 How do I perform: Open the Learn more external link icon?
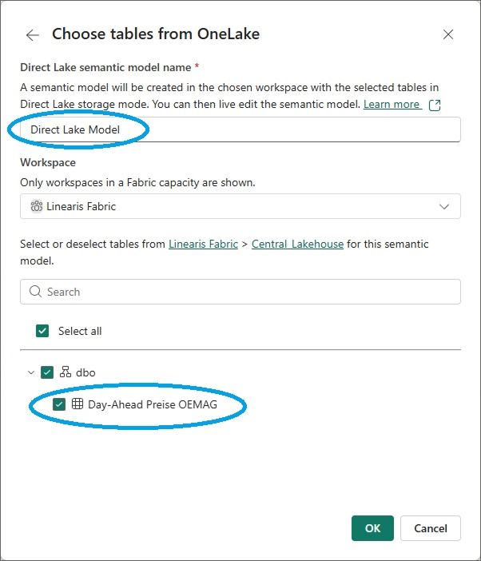point(435,105)
